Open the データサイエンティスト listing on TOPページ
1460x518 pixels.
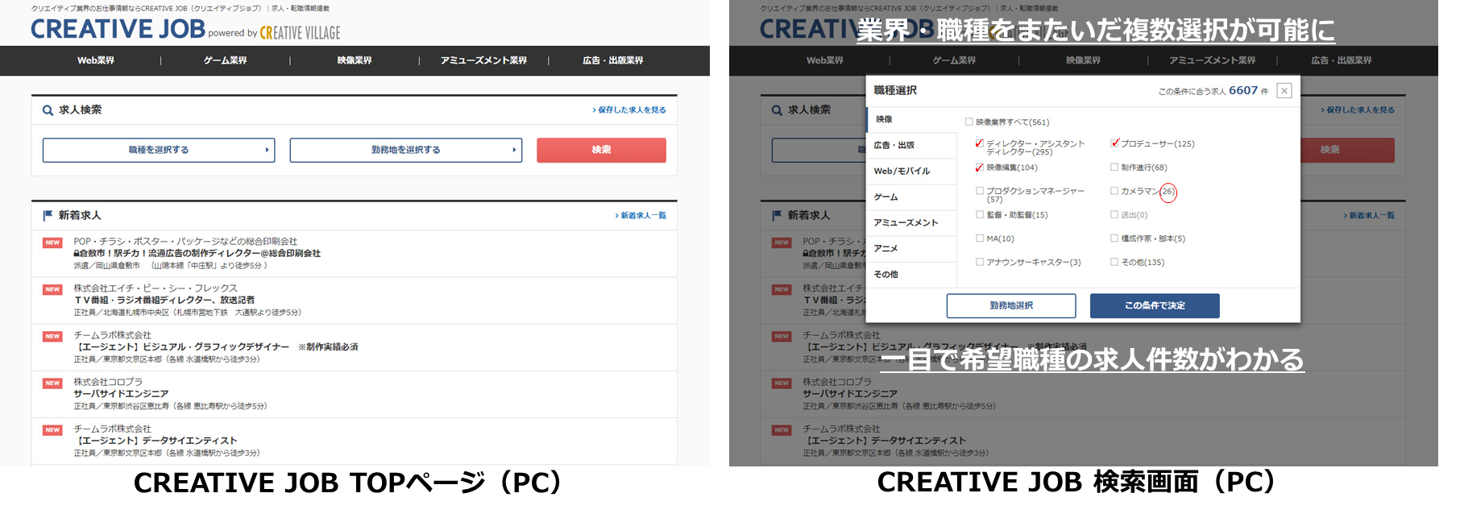[x=156, y=441]
